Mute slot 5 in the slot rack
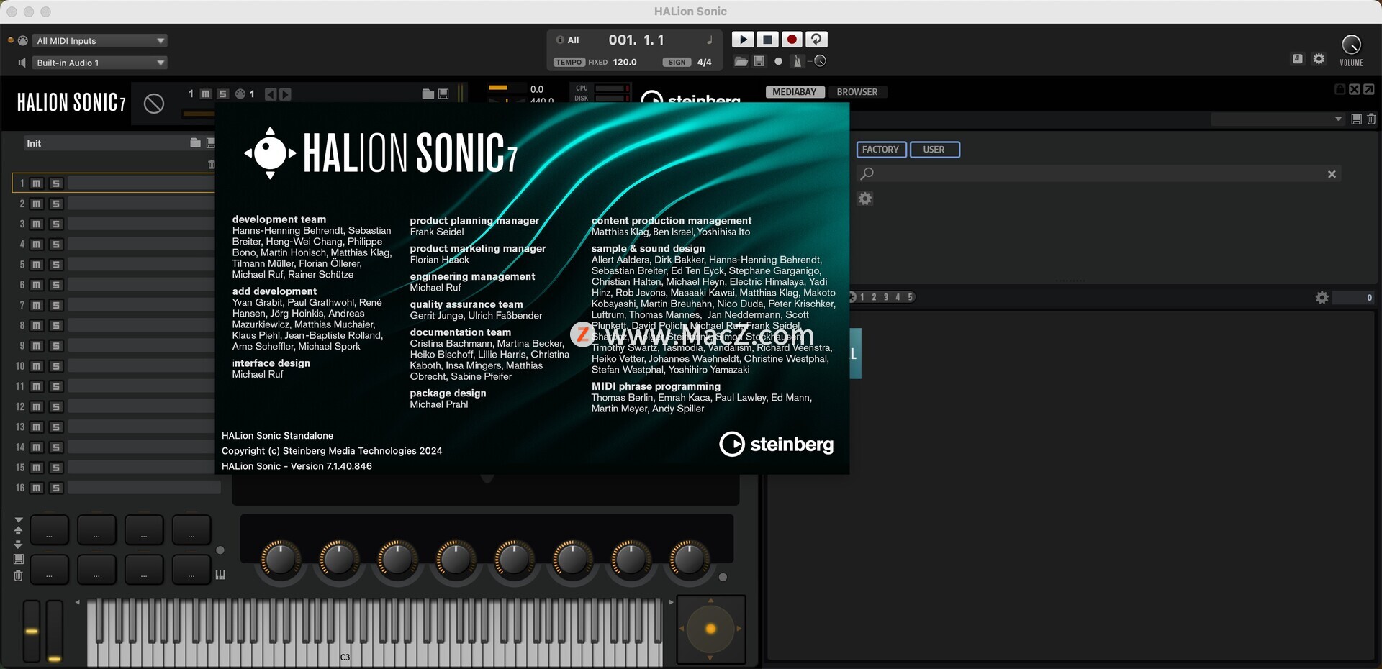The width and height of the screenshot is (1382, 669). click(x=37, y=265)
